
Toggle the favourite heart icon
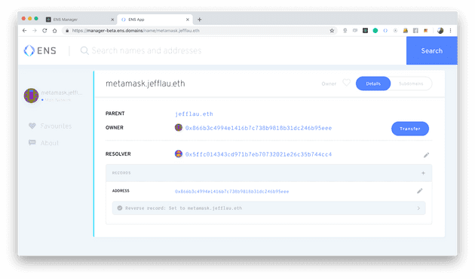(x=346, y=83)
